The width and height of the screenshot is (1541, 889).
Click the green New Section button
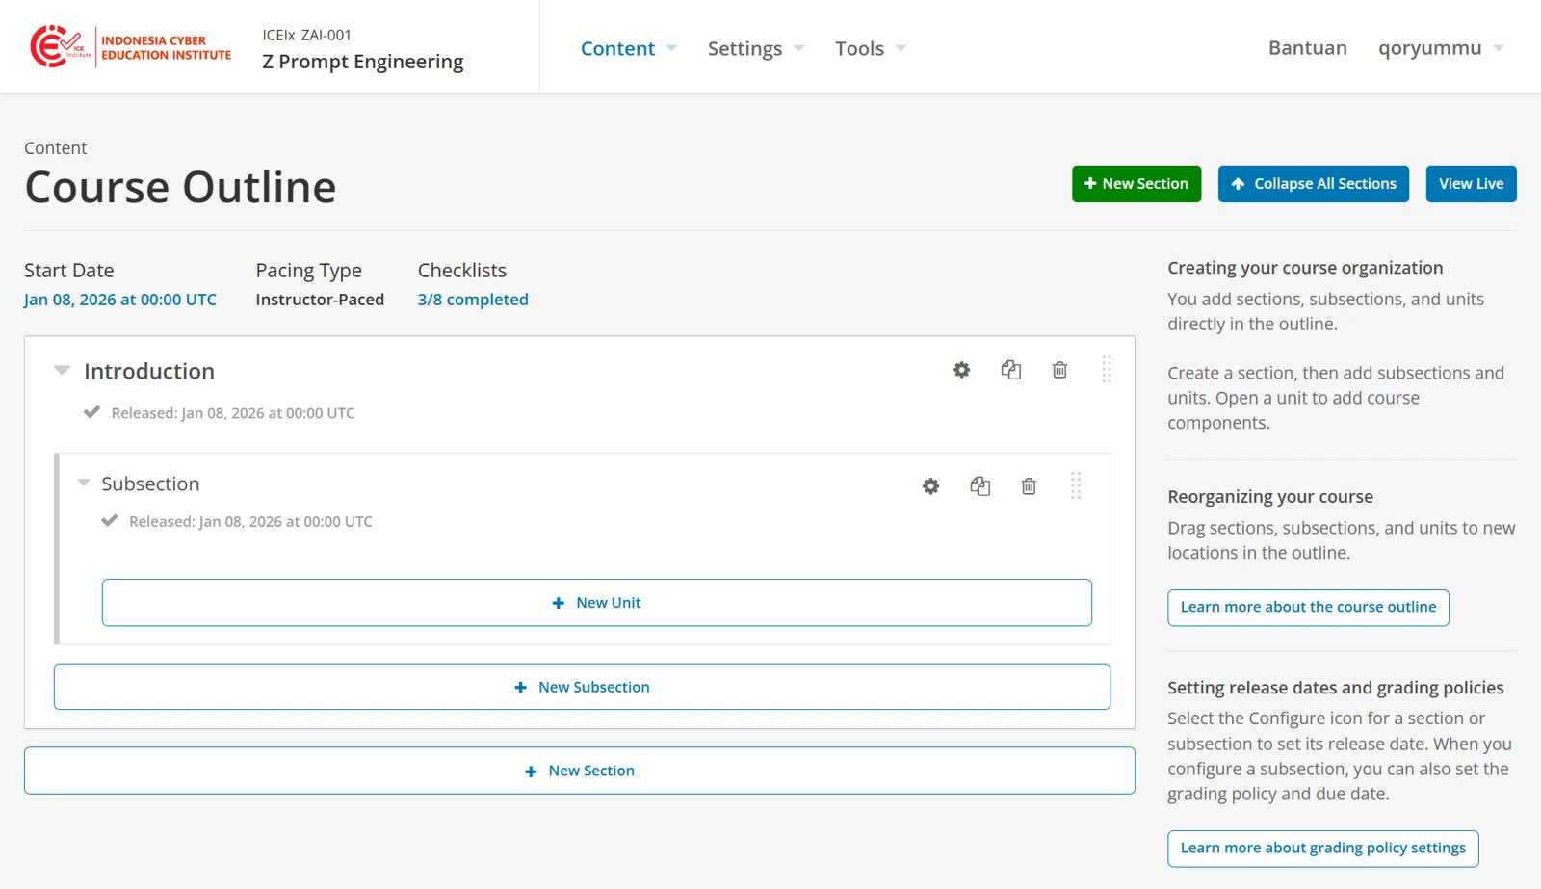pyautogui.click(x=1136, y=184)
